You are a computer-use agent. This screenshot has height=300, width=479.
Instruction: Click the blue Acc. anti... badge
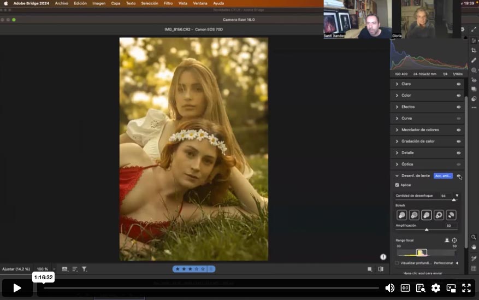click(443, 176)
